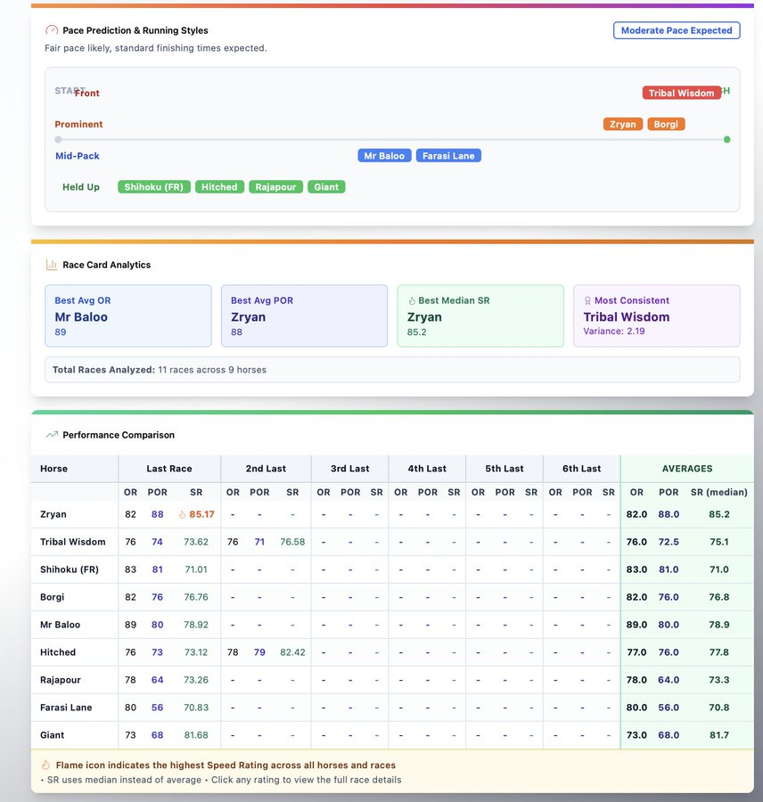763x802 pixels.
Task: Click the ribbon icon in Most Consistent card
Action: (587, 301)
